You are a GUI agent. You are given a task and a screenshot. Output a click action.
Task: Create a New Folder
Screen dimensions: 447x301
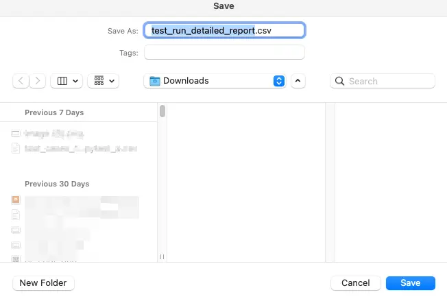[44, 282]
